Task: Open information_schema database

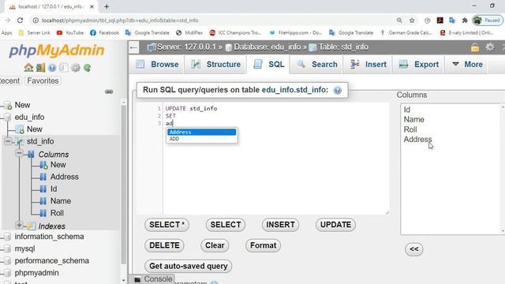Action: [x=49, y=237]
